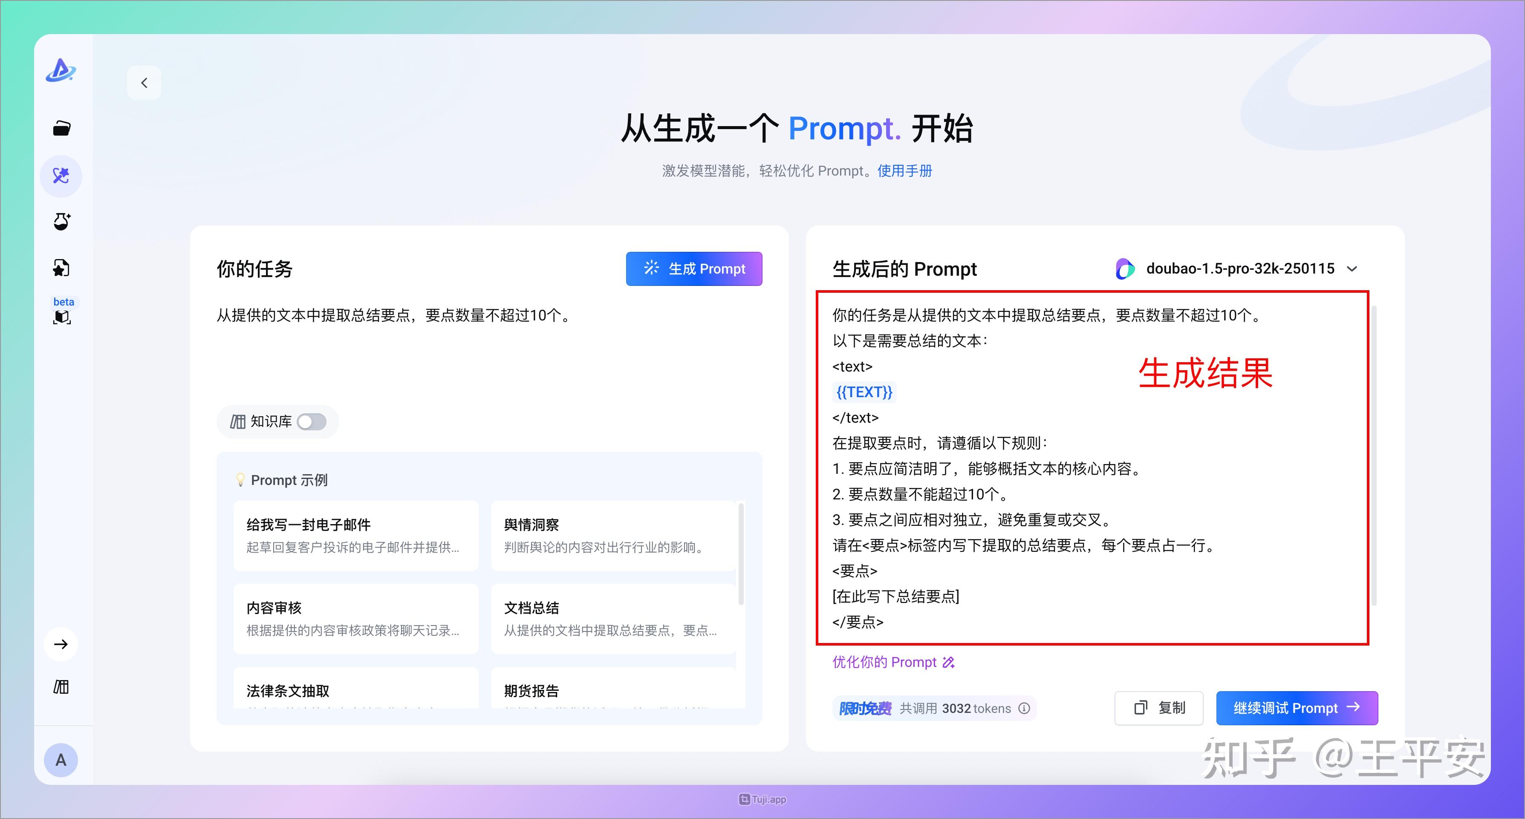This screenshot has height=819, width=1525.
Task: Select the 舆情洞察 prompt example card
Action: (x=614, y=536)
